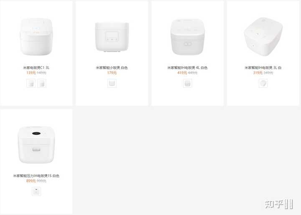Open the 米家智能压力IH电饭煲1S product image
The image size is (301, 215).
(36, 145)
